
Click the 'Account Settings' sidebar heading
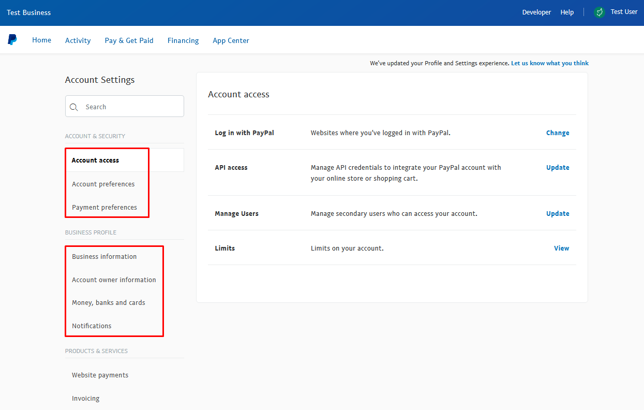point(100,80)
